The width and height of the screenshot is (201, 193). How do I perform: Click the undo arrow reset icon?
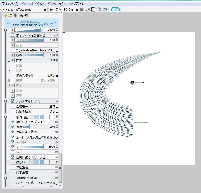[27, 16]
